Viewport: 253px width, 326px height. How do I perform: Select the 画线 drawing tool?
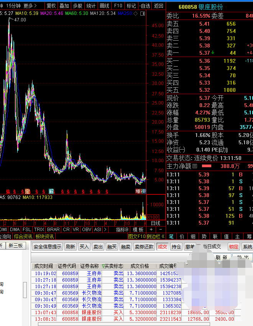[104, 6]
